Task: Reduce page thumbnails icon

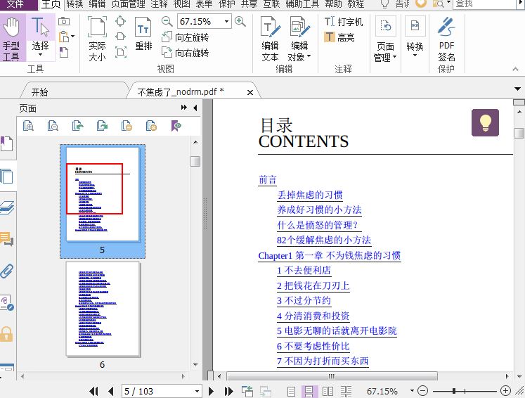Action: [x=53, y=126]
